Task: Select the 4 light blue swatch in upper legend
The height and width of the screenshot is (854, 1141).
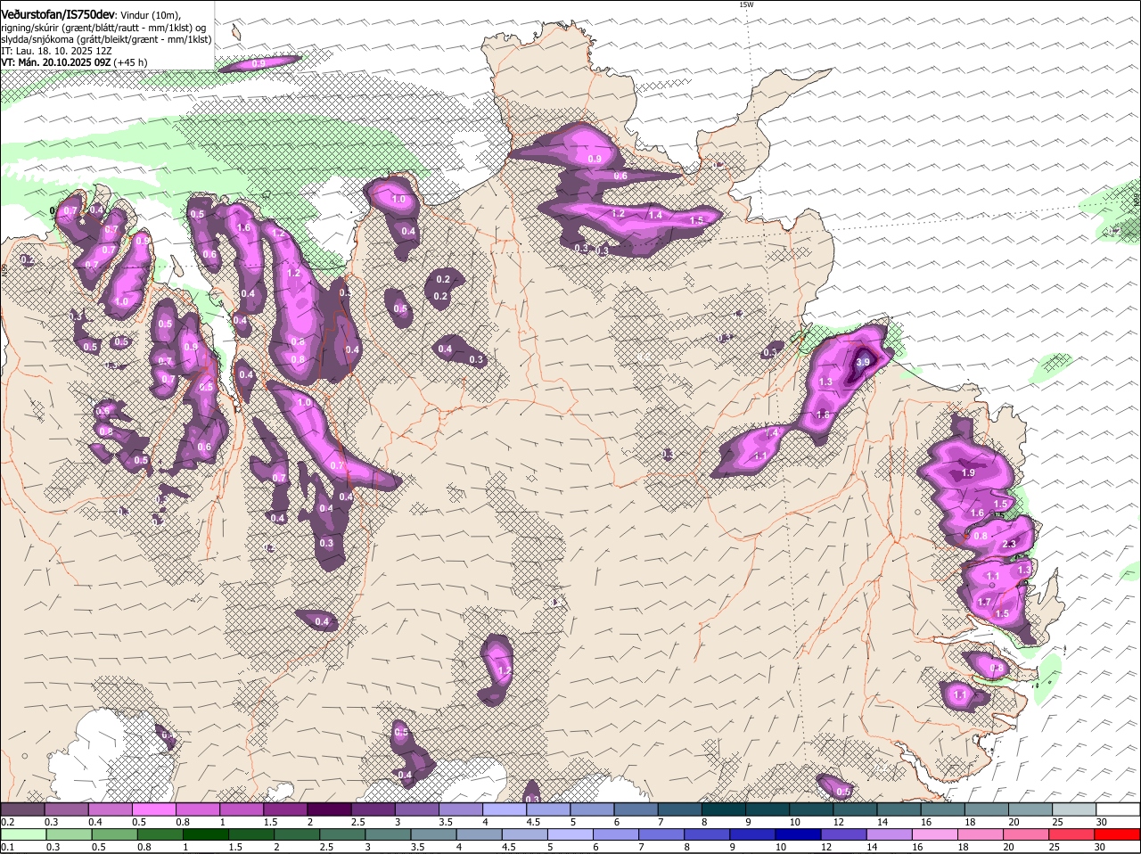Action: 505,809
